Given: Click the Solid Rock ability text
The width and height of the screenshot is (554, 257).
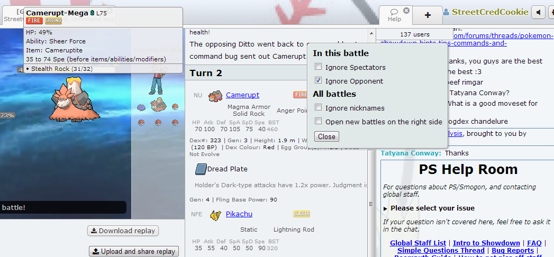Looking at the screenshot, I should click(249, 114).
